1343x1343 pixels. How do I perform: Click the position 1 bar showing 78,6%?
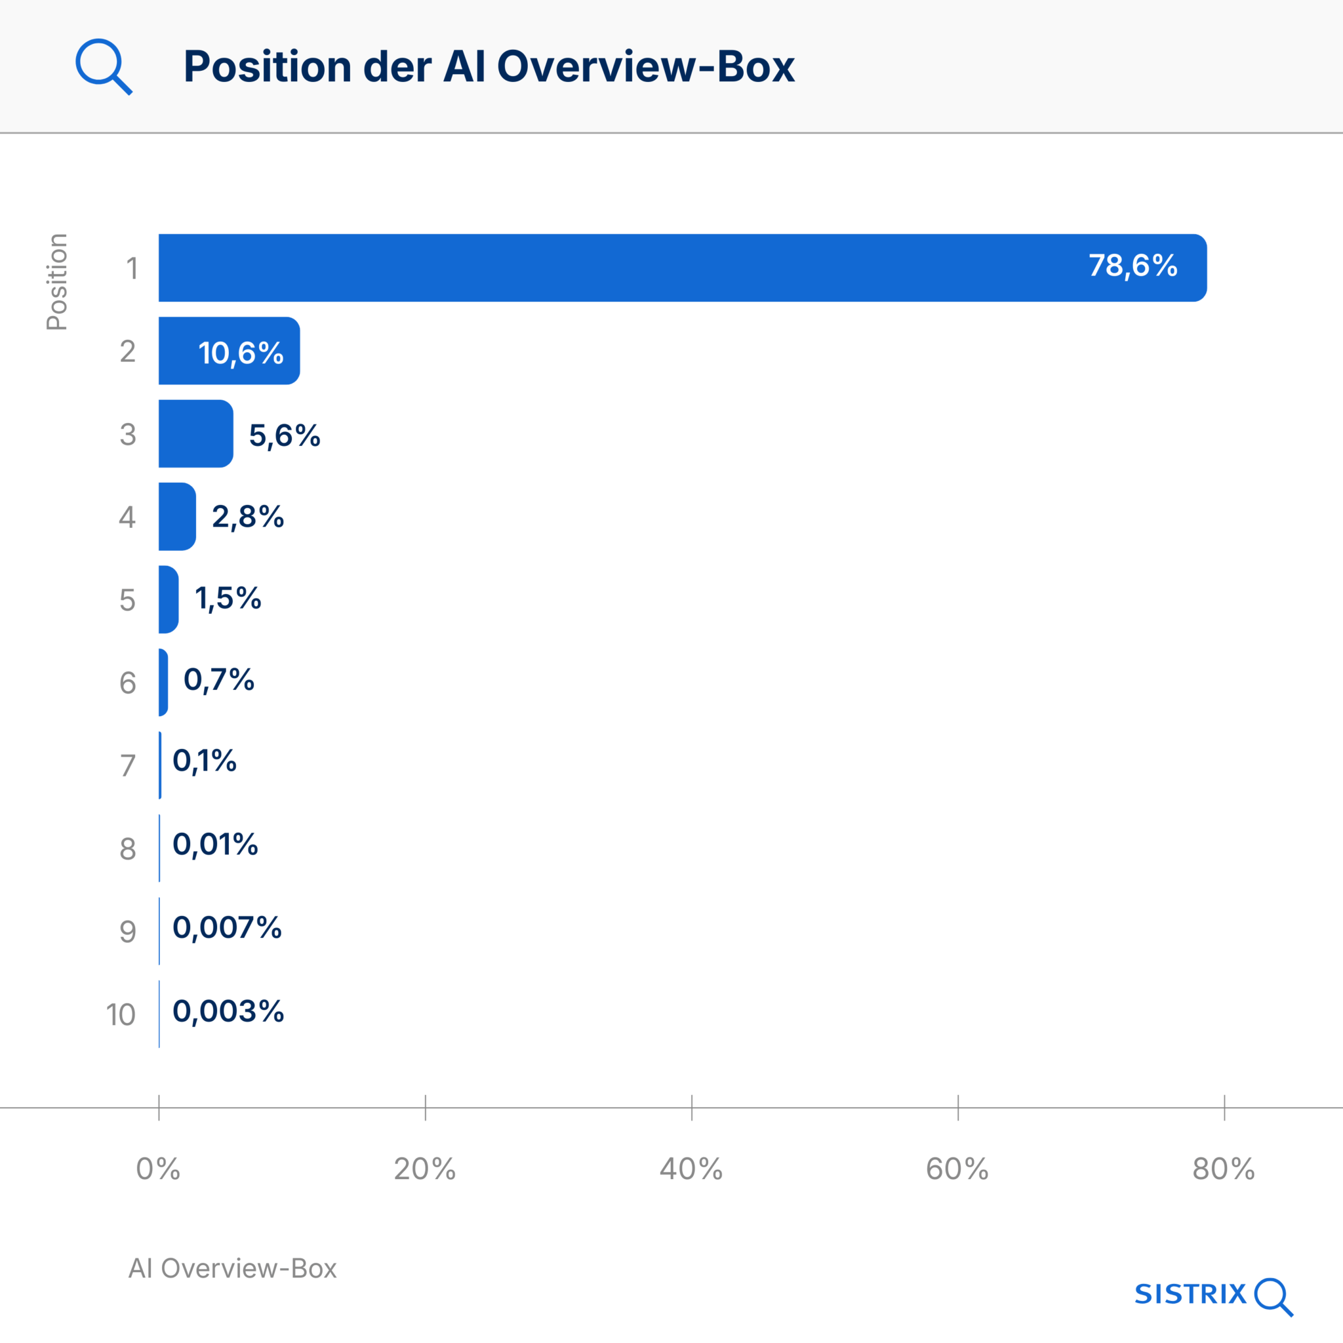pyautogui.click(x=681, y=268)
